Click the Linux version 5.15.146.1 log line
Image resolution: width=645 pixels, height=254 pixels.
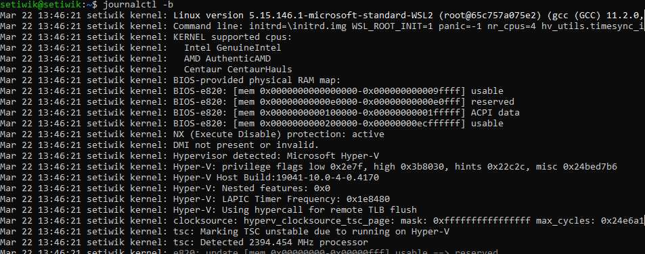tap(322, 16)
